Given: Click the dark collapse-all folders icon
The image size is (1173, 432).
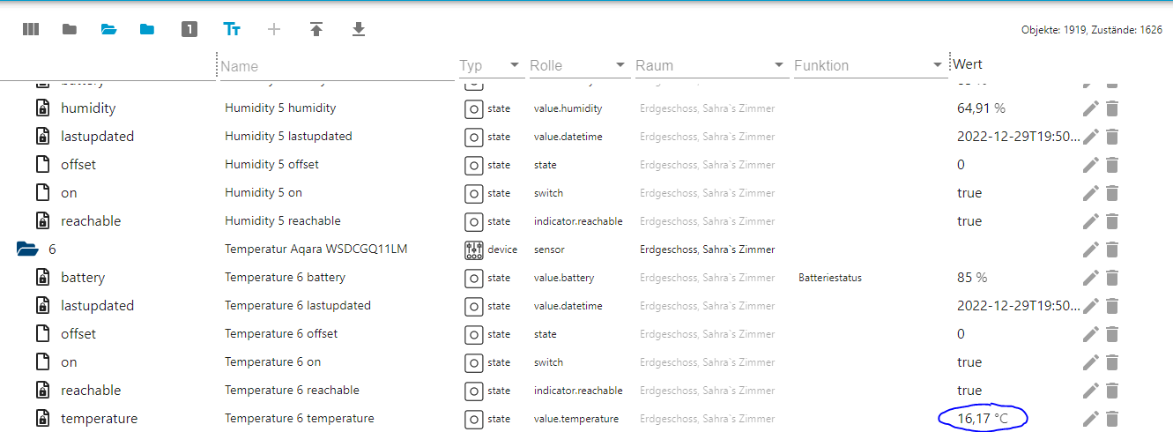Looking at the screenshot, I should [x=70, y=29].
